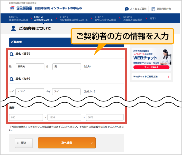Click the SBI損保 logo
Image resolution: width=182 pixels, height=155 pixels.
point(21,9)
